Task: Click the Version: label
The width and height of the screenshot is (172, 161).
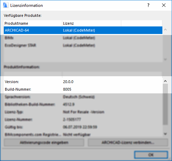Action: pyautogui.click(x=12, y=82)
